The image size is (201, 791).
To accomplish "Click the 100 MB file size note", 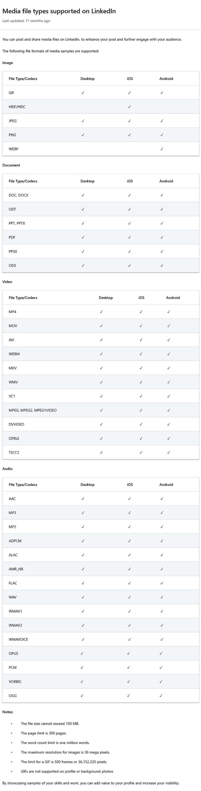I will click(x=50, y=724).
